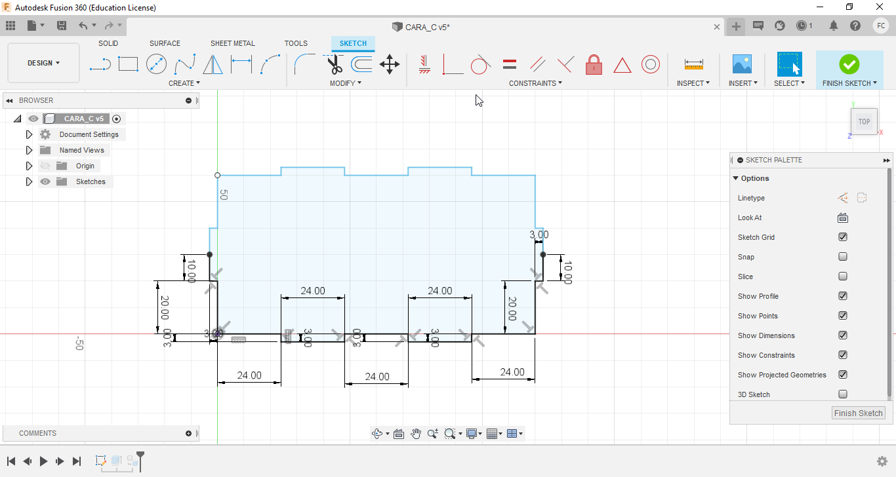
Task: Select the 2-Point Rectangle tool
Action: (128, 64)
